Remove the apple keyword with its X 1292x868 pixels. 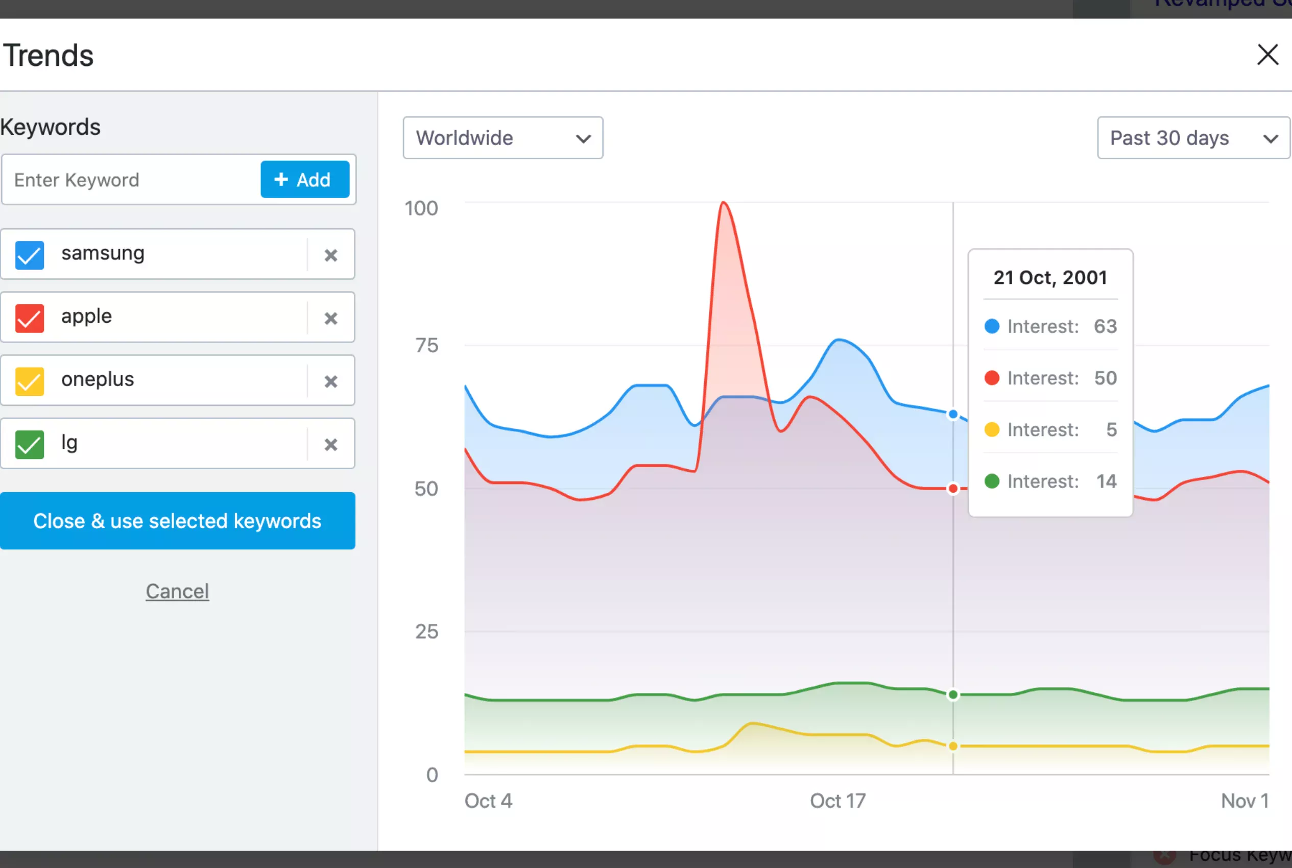(330, 318)
